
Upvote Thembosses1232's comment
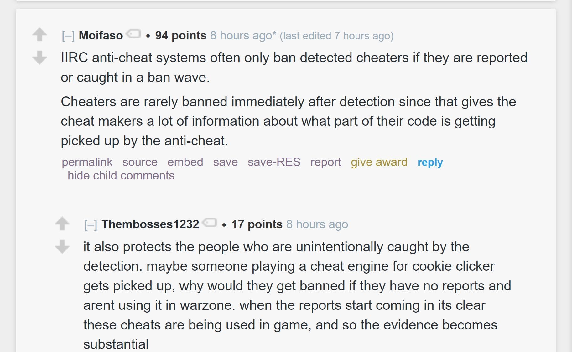coord(62,224)
